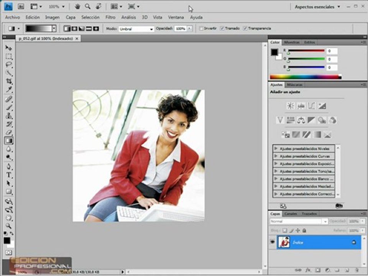
Task: Select the Hand tool in application bar
Action: [x=77, y=7]
